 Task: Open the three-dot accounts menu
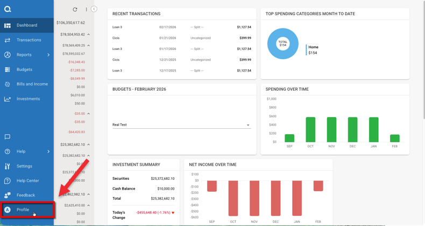[x=86, y=10]
